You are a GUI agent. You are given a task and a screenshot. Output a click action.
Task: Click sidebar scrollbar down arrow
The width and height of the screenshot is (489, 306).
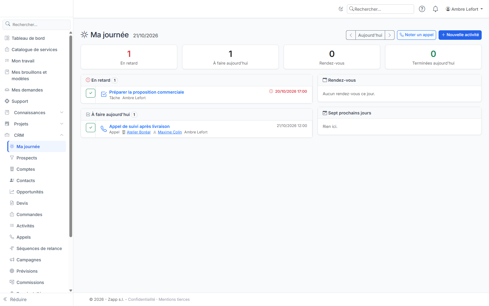[x=71, y=290]
